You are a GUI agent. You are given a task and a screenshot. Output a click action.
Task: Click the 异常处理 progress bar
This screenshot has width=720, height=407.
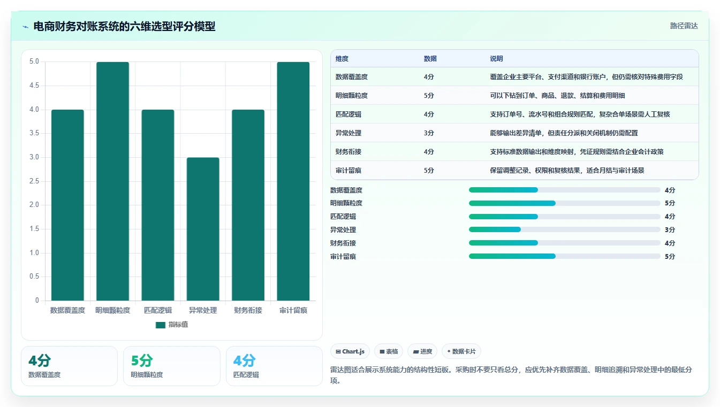(565, 229)
